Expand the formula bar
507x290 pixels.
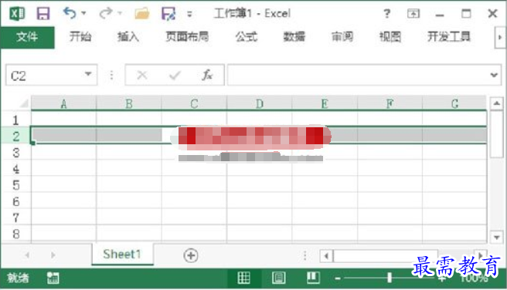pyautogui.click(x=494, y=75)
